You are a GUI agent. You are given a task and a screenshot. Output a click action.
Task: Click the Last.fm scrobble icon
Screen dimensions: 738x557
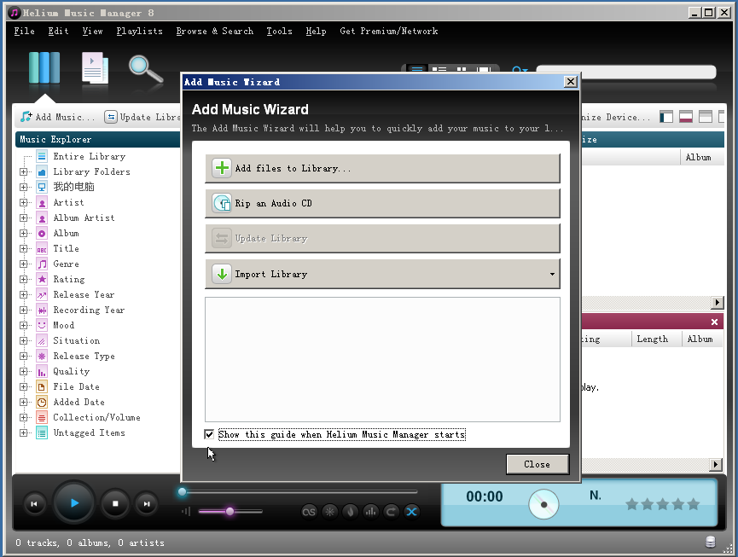[x=309, y=512]
